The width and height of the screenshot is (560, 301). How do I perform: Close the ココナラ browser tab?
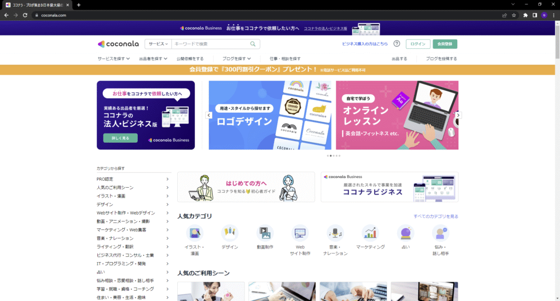click(67, 5)
